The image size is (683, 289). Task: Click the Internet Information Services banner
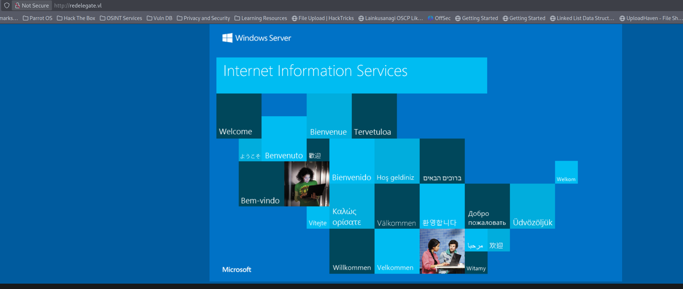351,75
